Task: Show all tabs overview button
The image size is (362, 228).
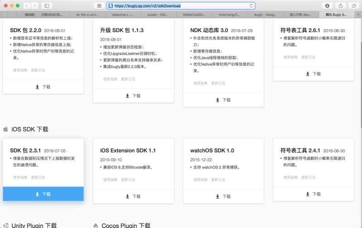Action: pyautogui.click(x=354, y=6)
